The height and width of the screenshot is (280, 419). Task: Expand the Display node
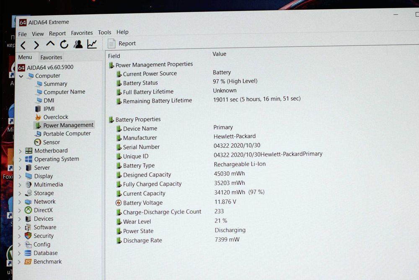[x=20, y=177]
